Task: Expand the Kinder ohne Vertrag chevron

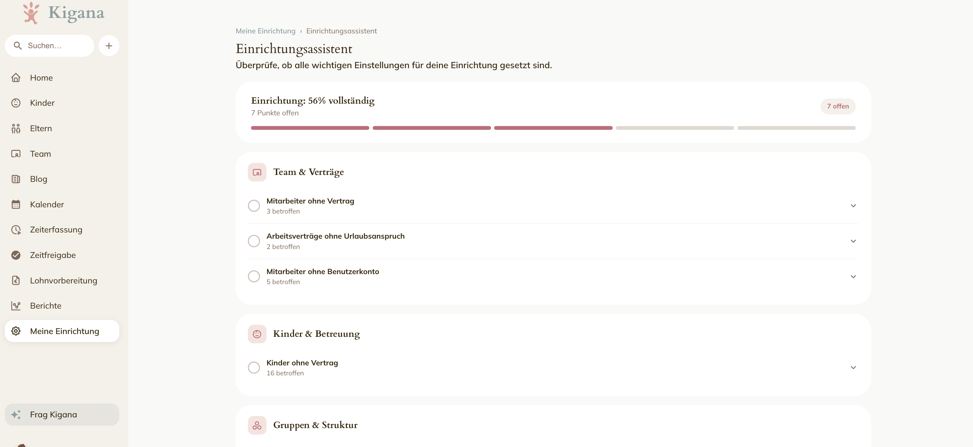Action: (x=853, y=368)
